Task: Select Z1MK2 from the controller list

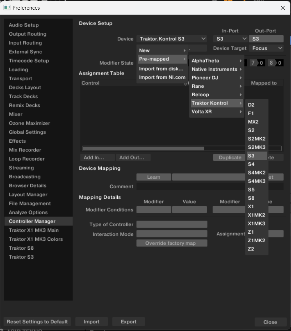Action: pos(257,240)
